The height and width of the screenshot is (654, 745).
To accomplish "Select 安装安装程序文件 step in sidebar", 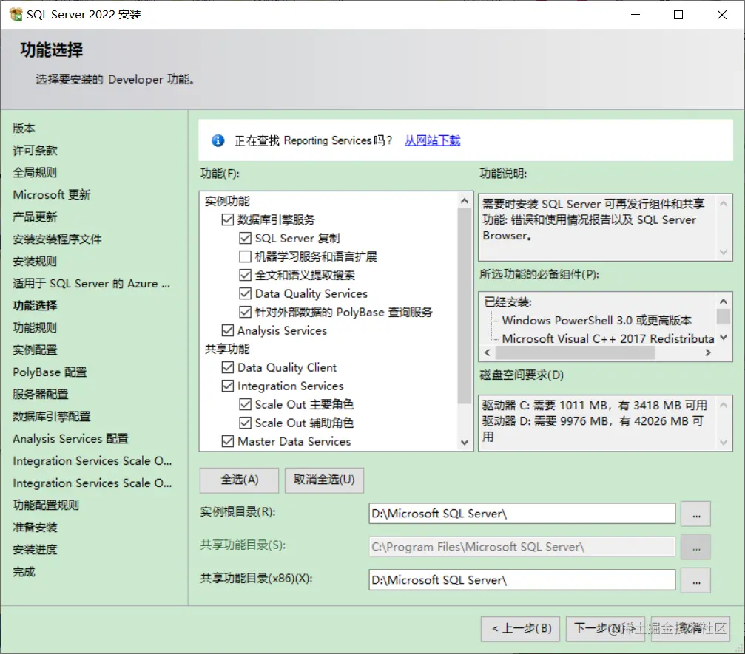I will click(x=57, y=239).
